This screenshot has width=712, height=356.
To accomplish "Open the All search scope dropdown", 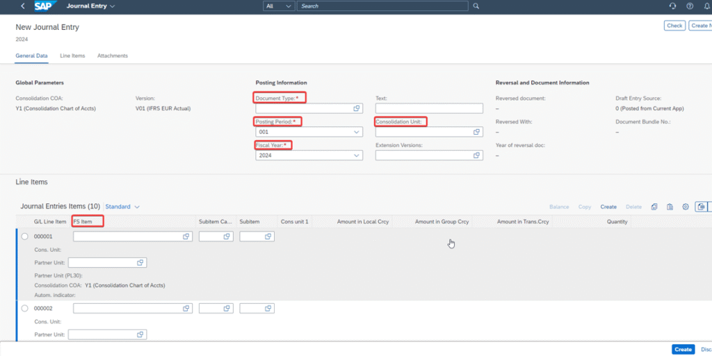I will pyautogui.click(x=280, y=6).
